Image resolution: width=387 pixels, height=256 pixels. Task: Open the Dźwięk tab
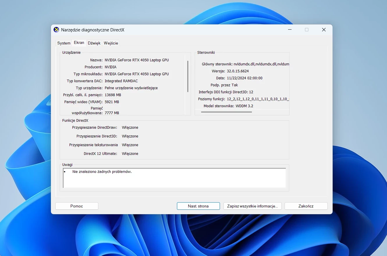pyautogui.click(x=94, y=43)
